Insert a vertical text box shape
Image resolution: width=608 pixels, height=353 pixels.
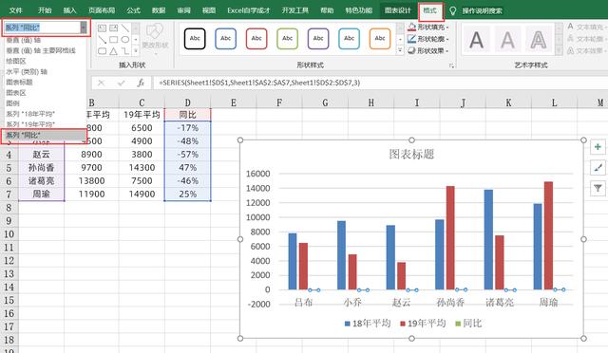coord(114,28)
